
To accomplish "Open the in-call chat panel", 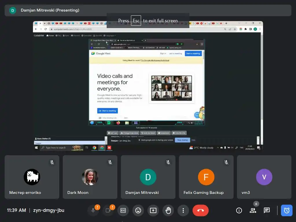I will point(267,210).
